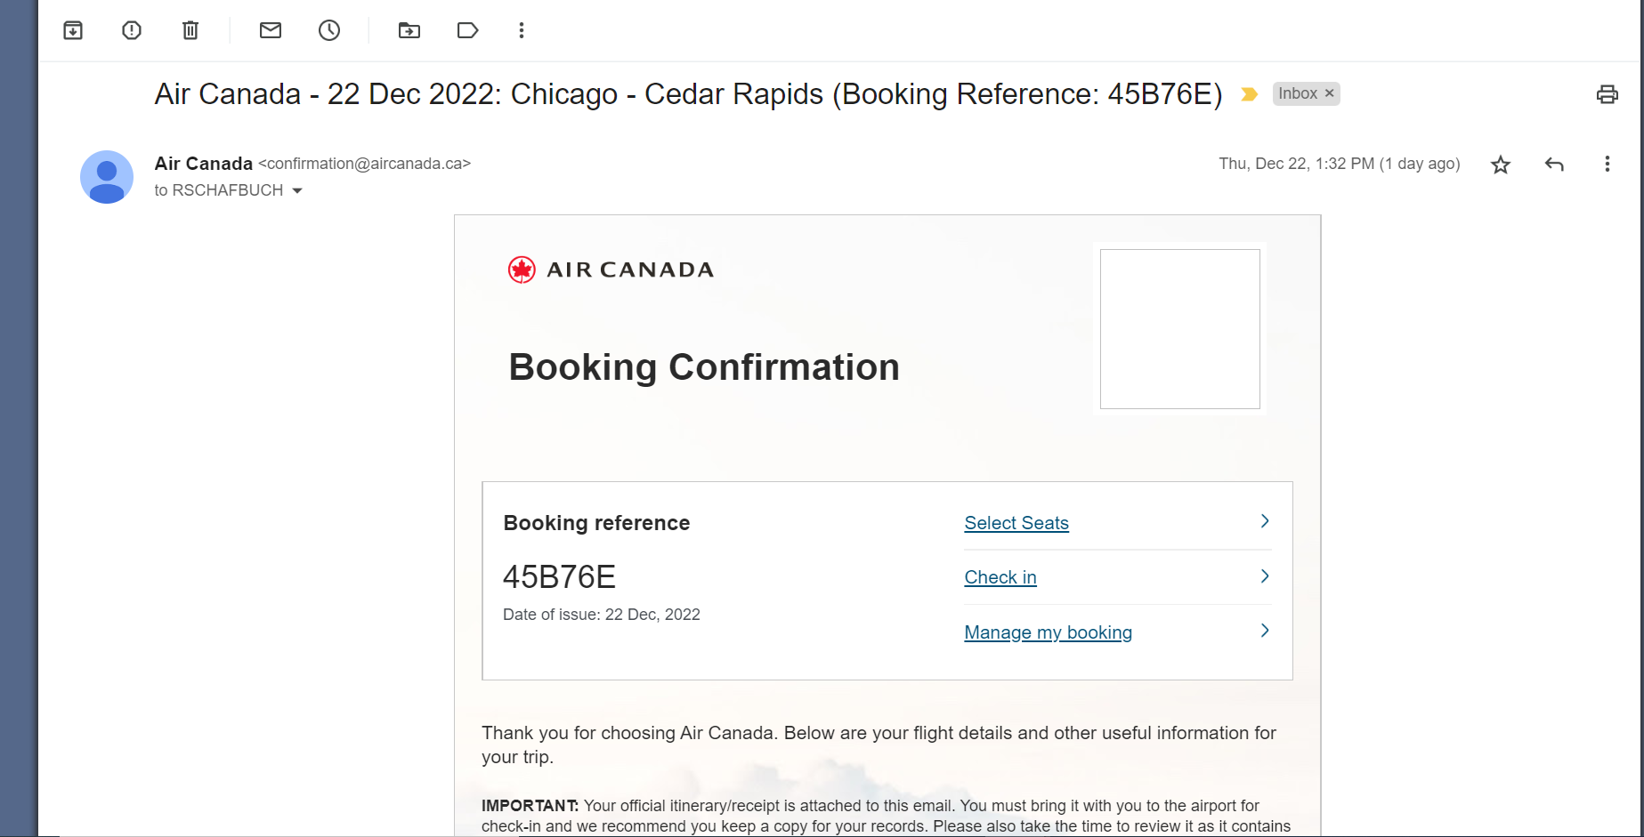Star this Air Canada message
Screen dimensions: 1644x837
1501,165
